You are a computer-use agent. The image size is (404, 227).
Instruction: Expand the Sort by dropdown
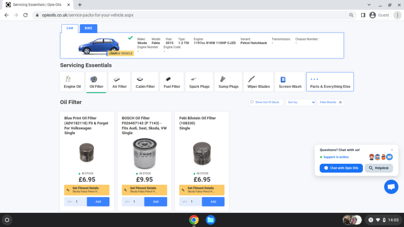click(301, 102)
